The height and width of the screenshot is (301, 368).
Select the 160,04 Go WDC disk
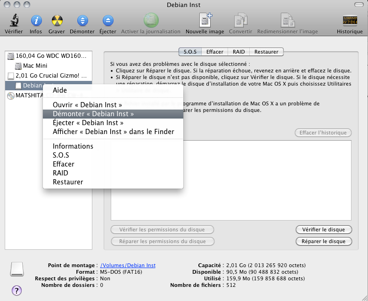49,56
